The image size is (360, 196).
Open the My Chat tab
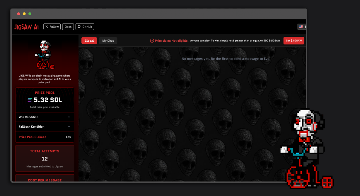(108, 41)
